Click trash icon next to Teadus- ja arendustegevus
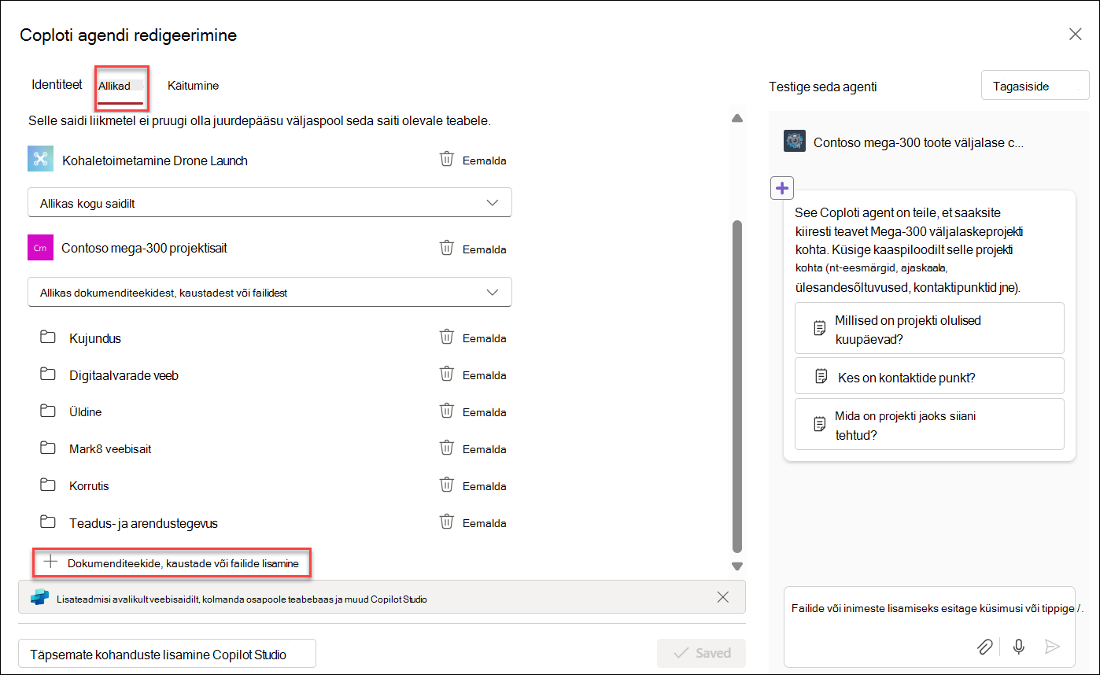This screenshot has height=675, width=1100. pyautogui.click(x=446, y=522)
